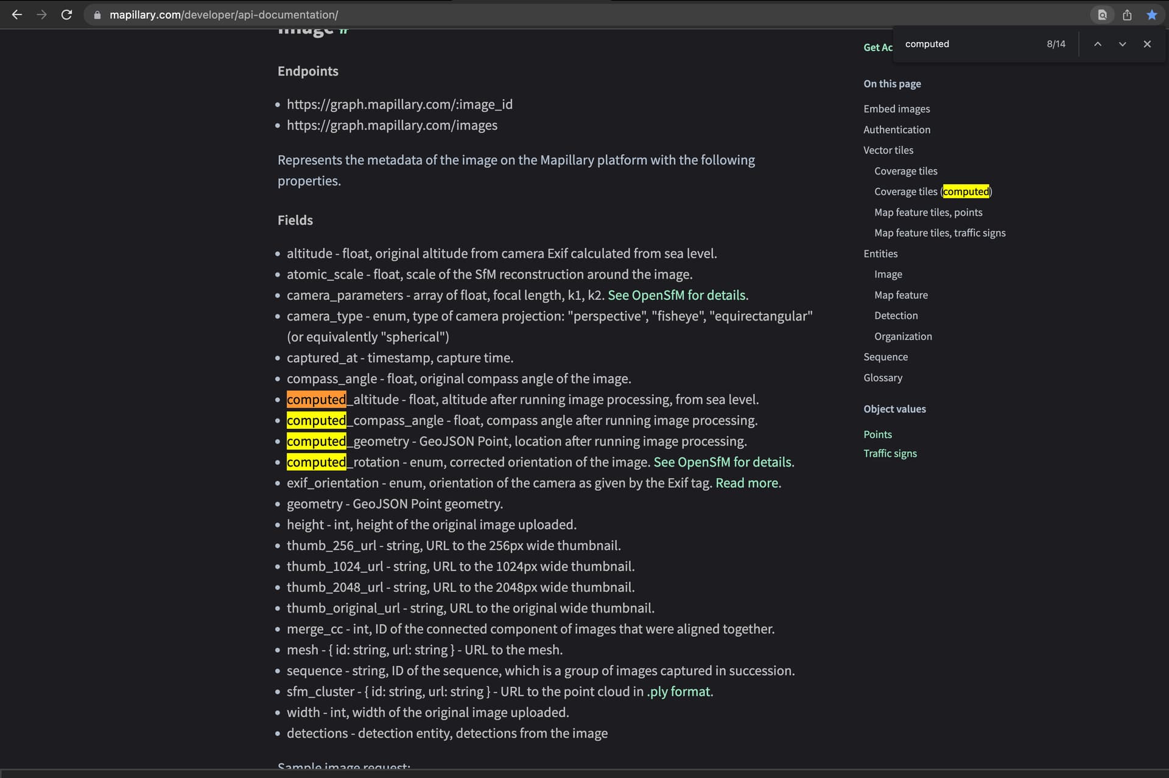Click the browser forward arrow
This screenshot has width=1169, height=778.
[41, 15]
